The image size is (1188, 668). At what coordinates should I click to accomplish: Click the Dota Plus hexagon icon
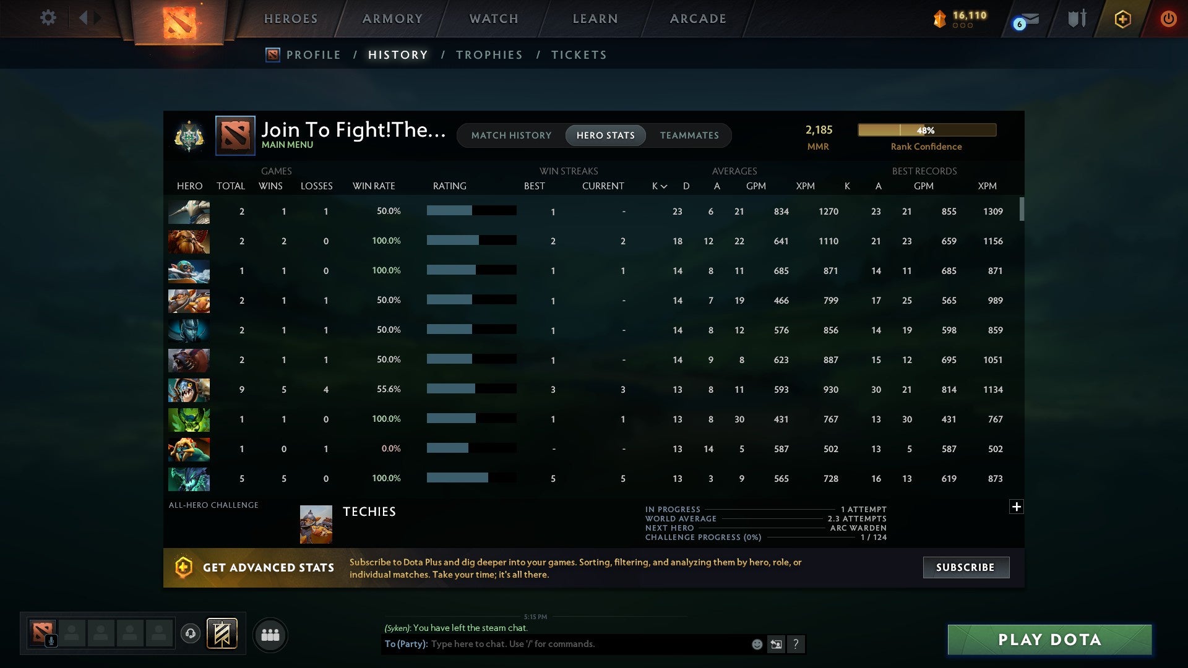click(1122, 19)
